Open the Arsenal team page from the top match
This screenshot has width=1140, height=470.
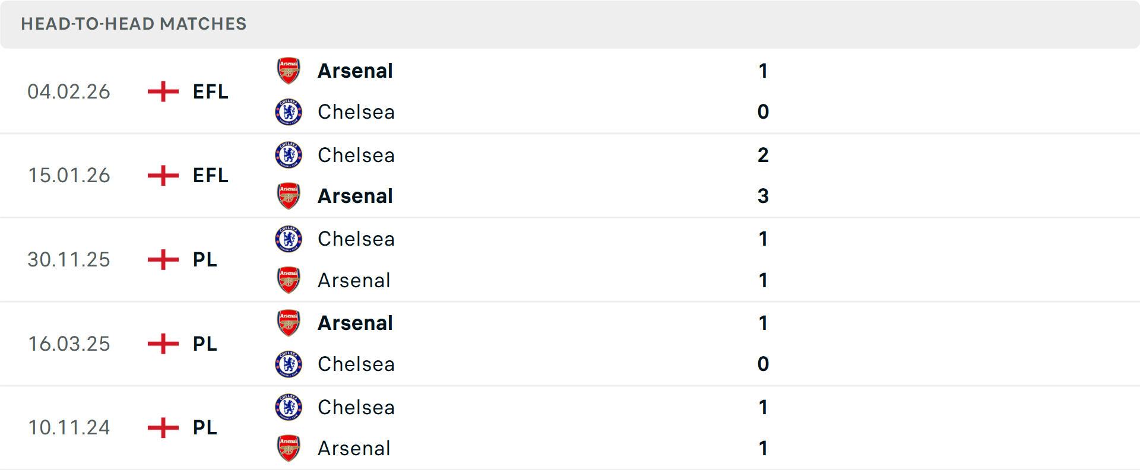355,71
